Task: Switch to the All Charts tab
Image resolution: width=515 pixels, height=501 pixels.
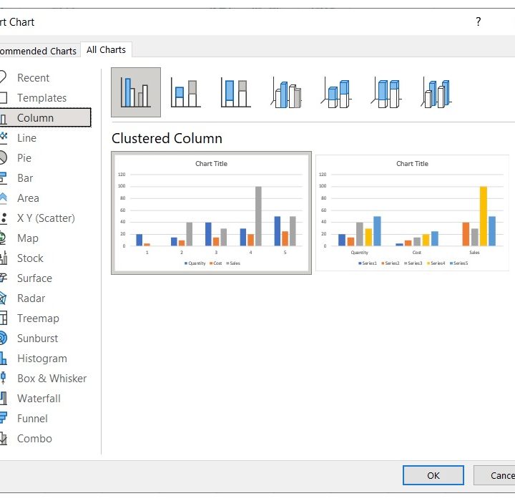Action: coord(106,49)
